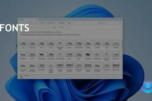Select the Georgia font thumbnail
Screen dimensions: 152x101
coord(79,54)
